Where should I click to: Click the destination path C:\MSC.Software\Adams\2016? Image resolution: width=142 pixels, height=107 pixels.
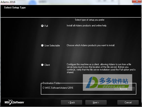pos(58,88)
